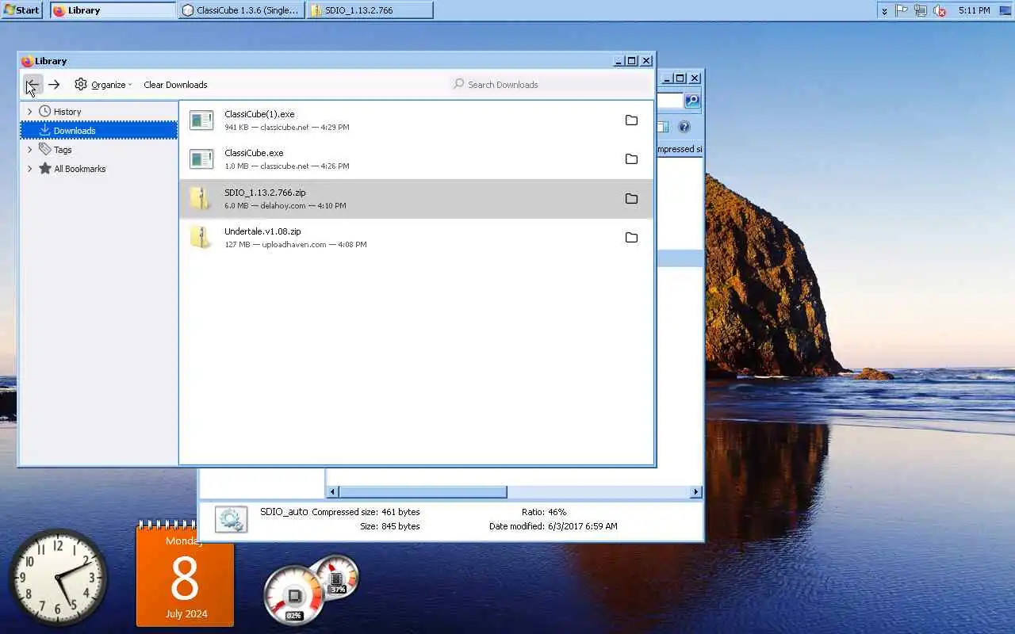Image resolution: width=1015 pixels, height=634 pixels.
Task: Click right arrow of SDIO horizontal scrollbar
Action: (x=695, y=492)
